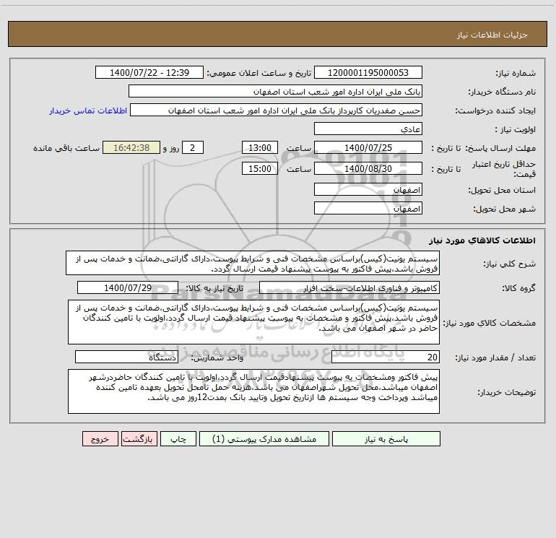Open اطلاعات تماس خریدار link
556x538 pixels.
88,110
